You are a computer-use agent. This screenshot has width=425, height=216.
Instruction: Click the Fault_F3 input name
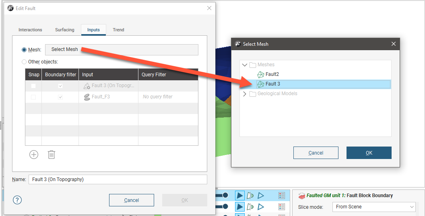pos(101,97)
